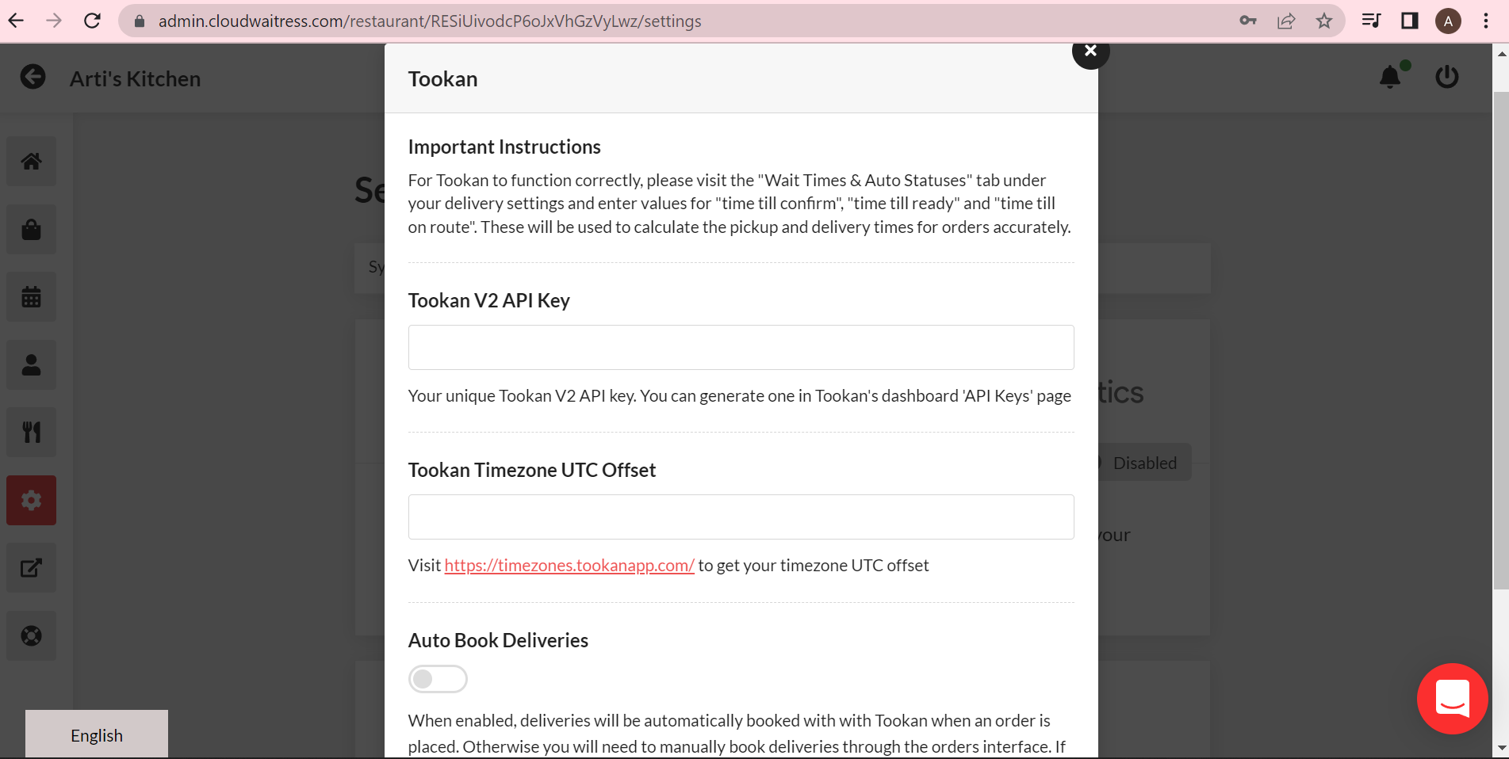Viewport: 1509px width, 759px height.
Task: Open the Intercom chat bubble
Action: [x=1452, y=699]
